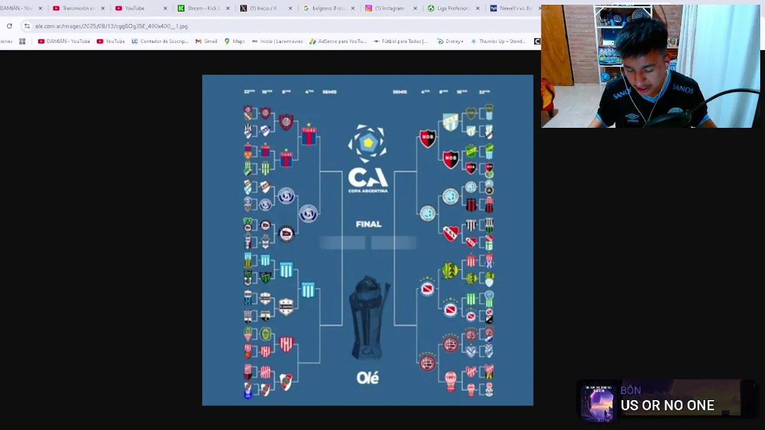Image resolution: width=765 pixels, height=430 pixels.
Task: Click the Tigre crest in left quarterfinal column
Action: [308, 136]
